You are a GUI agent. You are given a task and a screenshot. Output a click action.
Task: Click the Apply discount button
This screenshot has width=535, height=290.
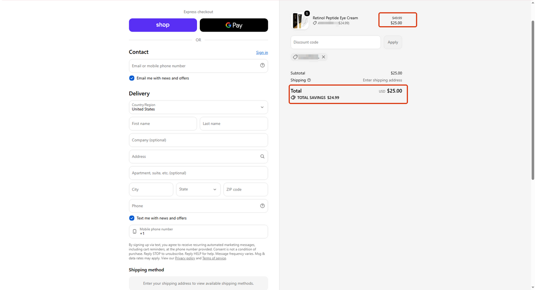coord(393,42)
